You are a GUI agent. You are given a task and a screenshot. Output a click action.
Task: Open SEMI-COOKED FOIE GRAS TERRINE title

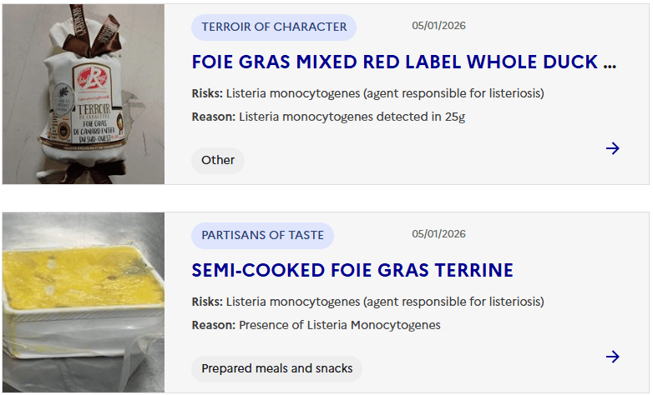click(x=352, y=270)
